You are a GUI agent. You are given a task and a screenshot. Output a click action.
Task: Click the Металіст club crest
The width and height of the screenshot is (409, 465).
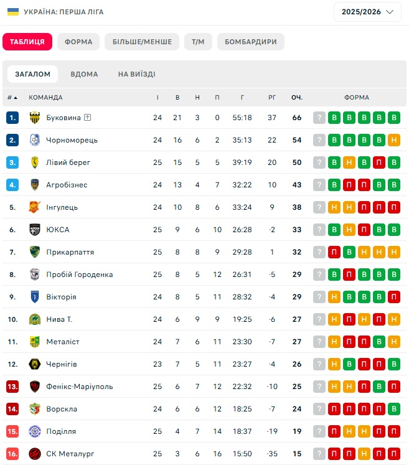pyautogui.click(x=35, y=342)
